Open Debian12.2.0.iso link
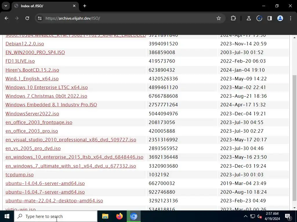297x222 pixels. pos(25,44)
